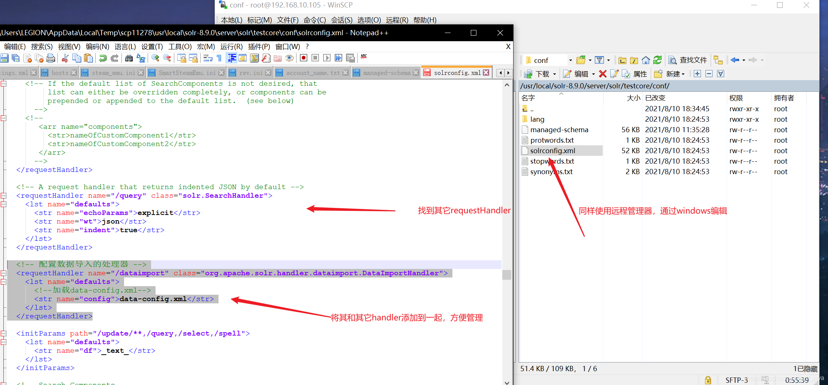This screenshot has width=828, height=385.
Task: Open 插件(P) plugins menu in Notepad++
Action: [259, 46]
